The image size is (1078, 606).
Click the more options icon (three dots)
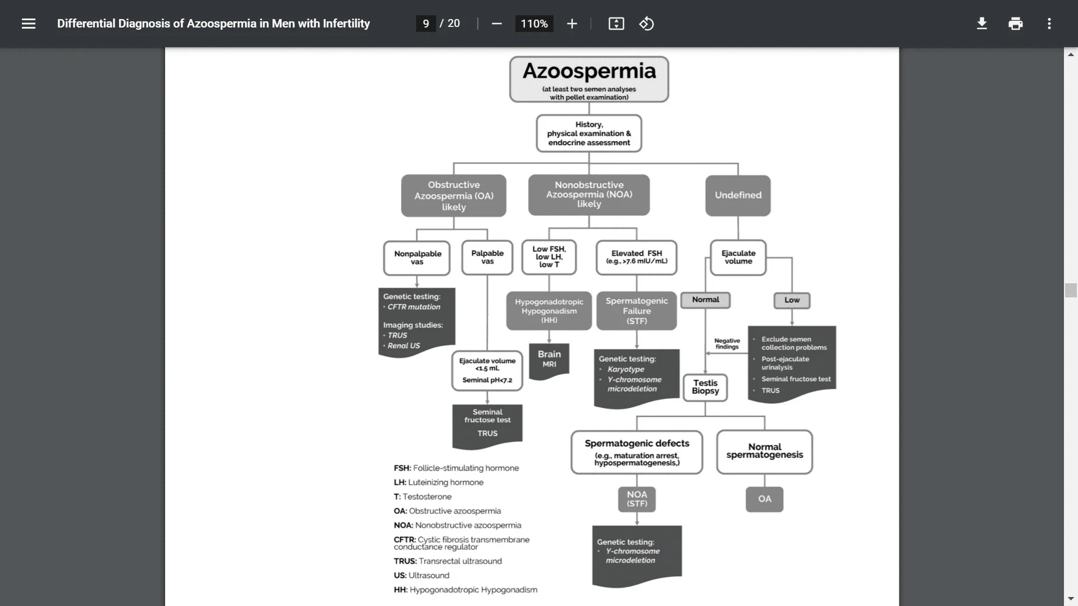coord(1049,23)
